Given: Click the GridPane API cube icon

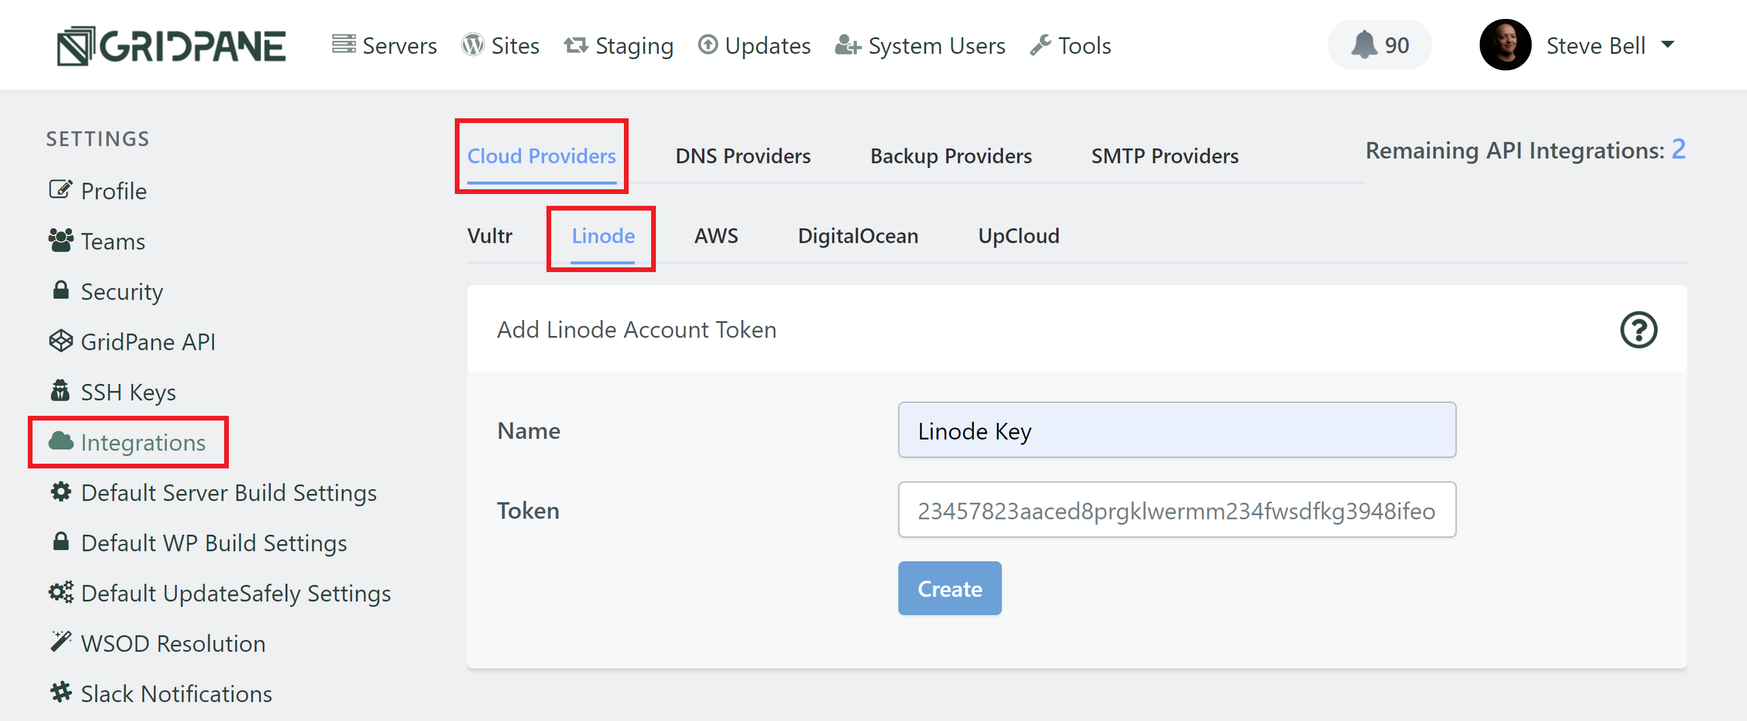Looking at the screenshot, I should [60, 341].
